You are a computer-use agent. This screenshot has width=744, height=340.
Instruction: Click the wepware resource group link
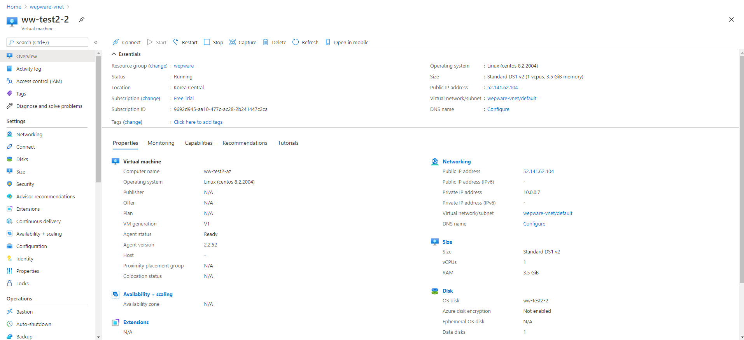[x=184, y=66]
